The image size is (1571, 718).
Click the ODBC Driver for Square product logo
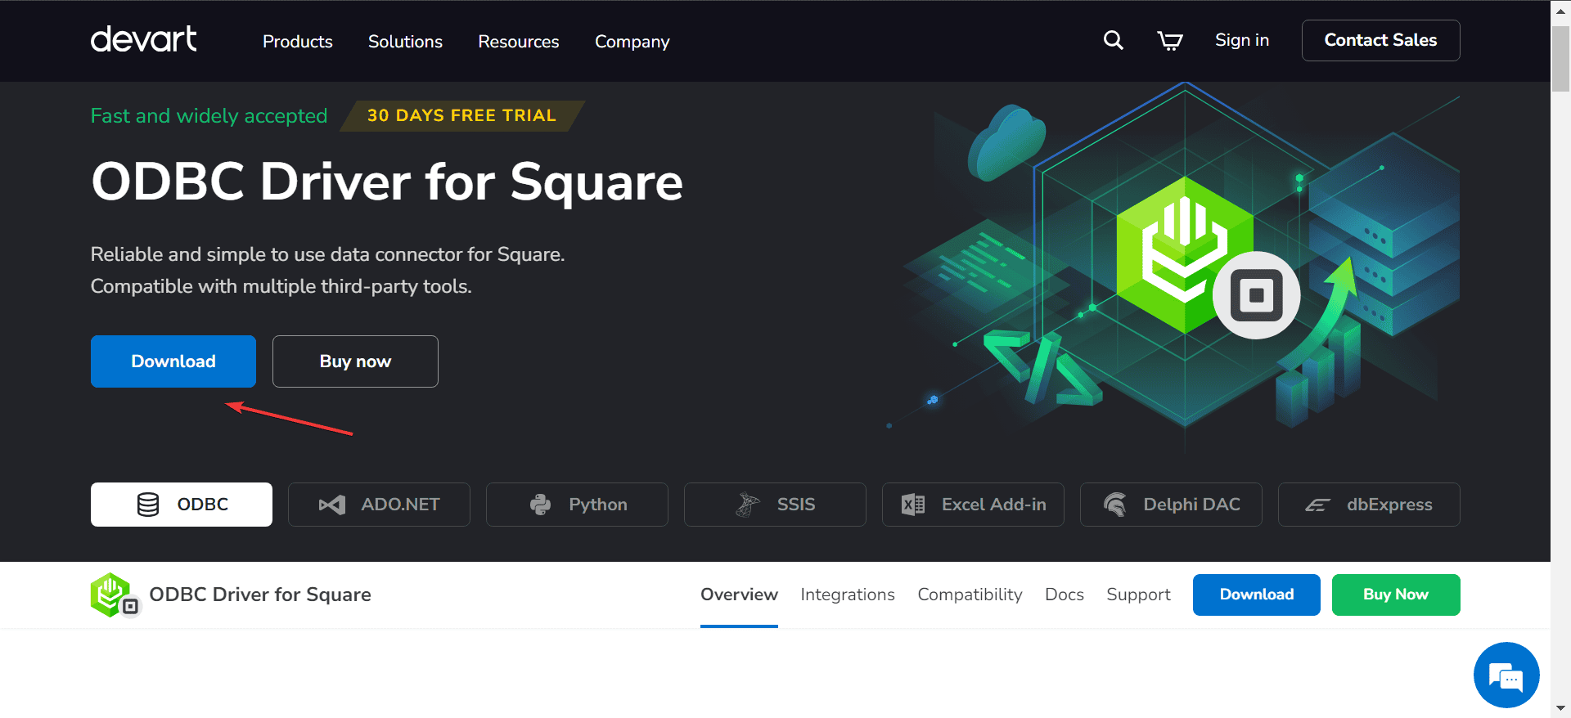tap(115, 595)
